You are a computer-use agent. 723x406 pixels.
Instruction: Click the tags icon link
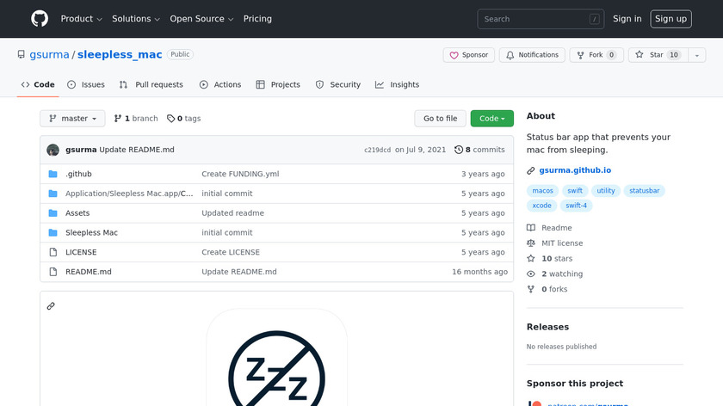pos(170,119)
